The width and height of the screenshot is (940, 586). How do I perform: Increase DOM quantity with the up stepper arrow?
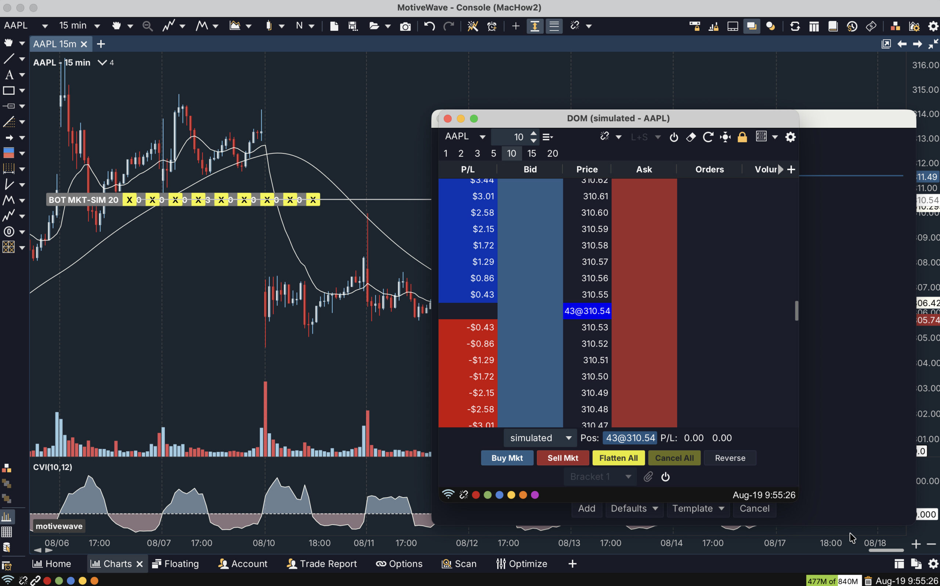(x=534, y=133)
